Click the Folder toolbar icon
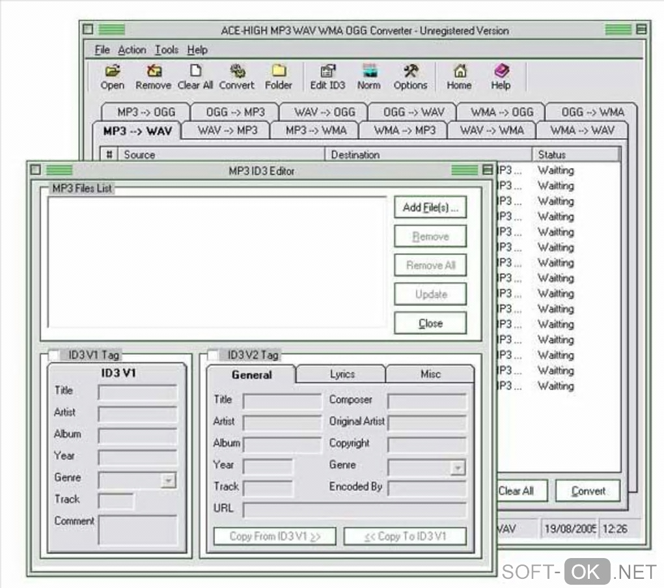The image size is (664, 588). coord(278,77)
